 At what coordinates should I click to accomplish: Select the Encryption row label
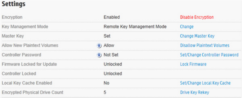pos(12,17)
